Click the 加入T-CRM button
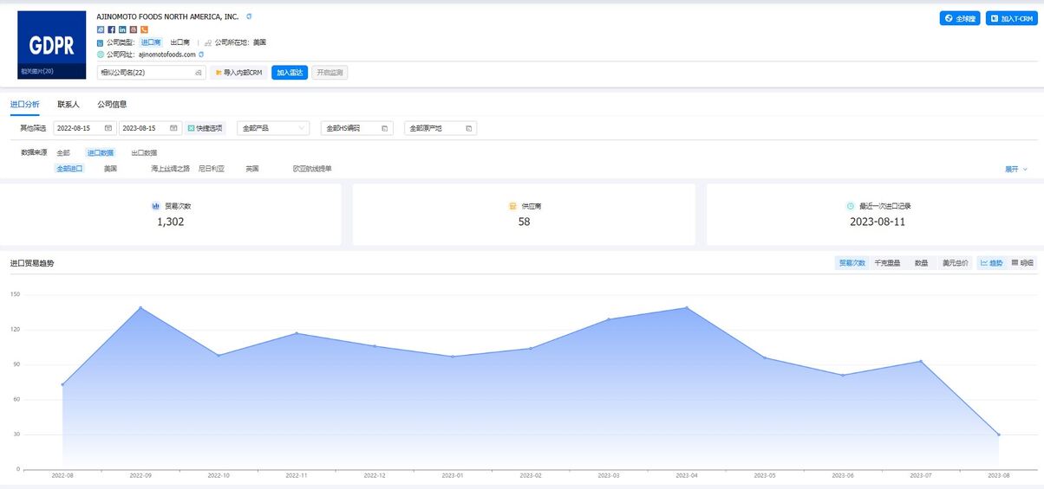This screenshot has width=1044, height=489. point(1011,18)
